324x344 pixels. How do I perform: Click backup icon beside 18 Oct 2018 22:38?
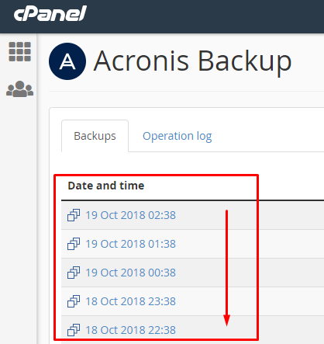click(x=74, y=330)
